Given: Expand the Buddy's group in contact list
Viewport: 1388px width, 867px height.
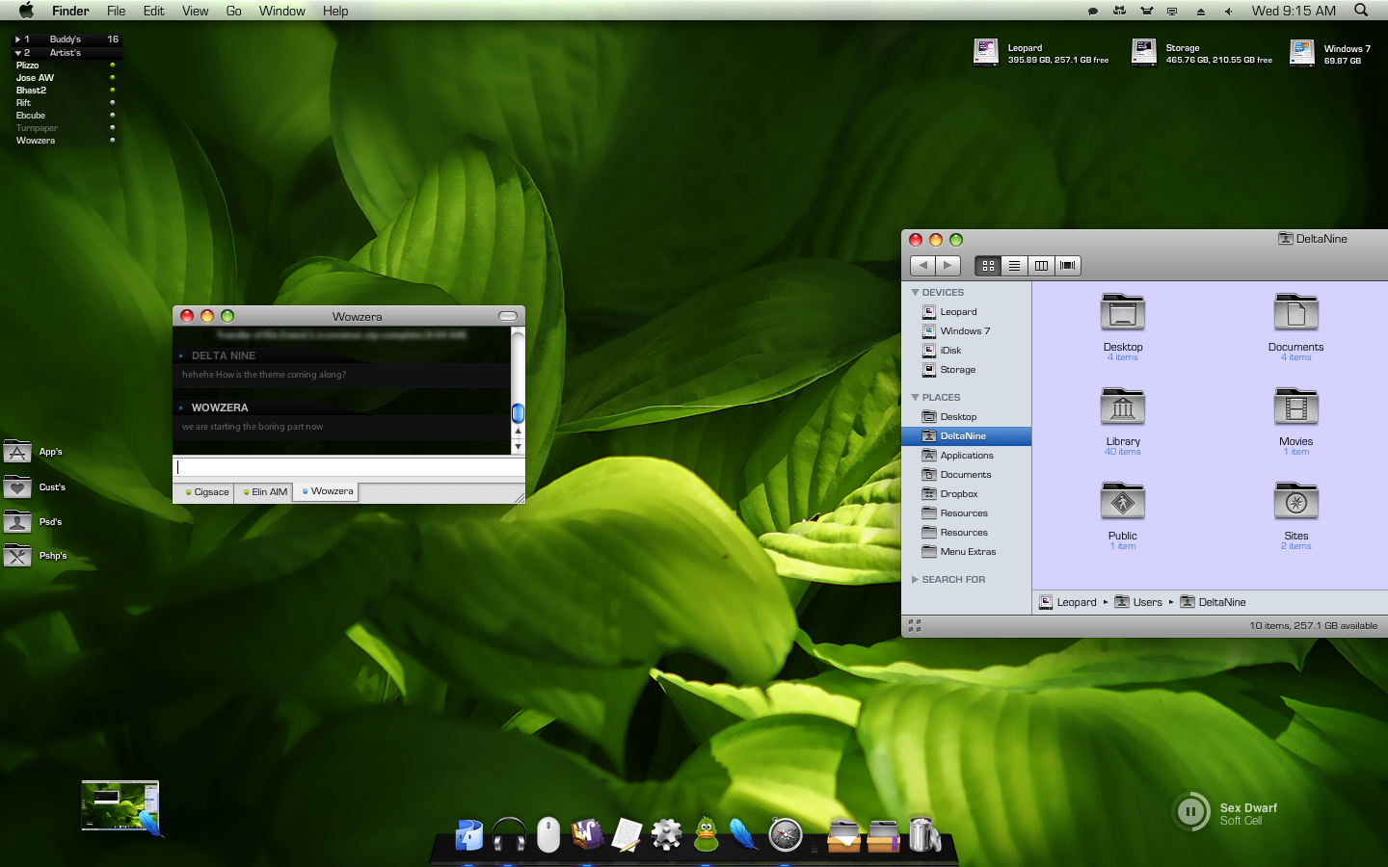Looking at the screenshot, I should pyautogui.click(x=17, y=39).
